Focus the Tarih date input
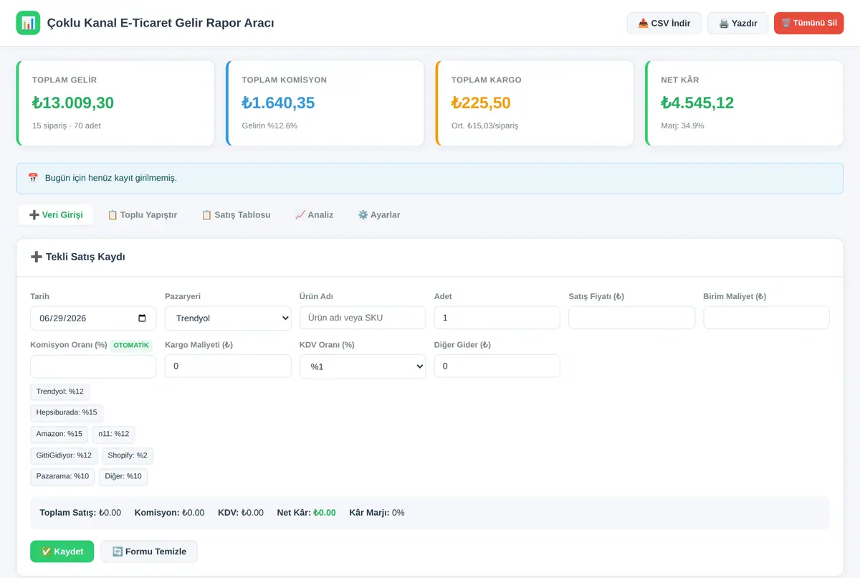Image resolution: width=860 pixels, height=578 pixels. tap(93, 318)
